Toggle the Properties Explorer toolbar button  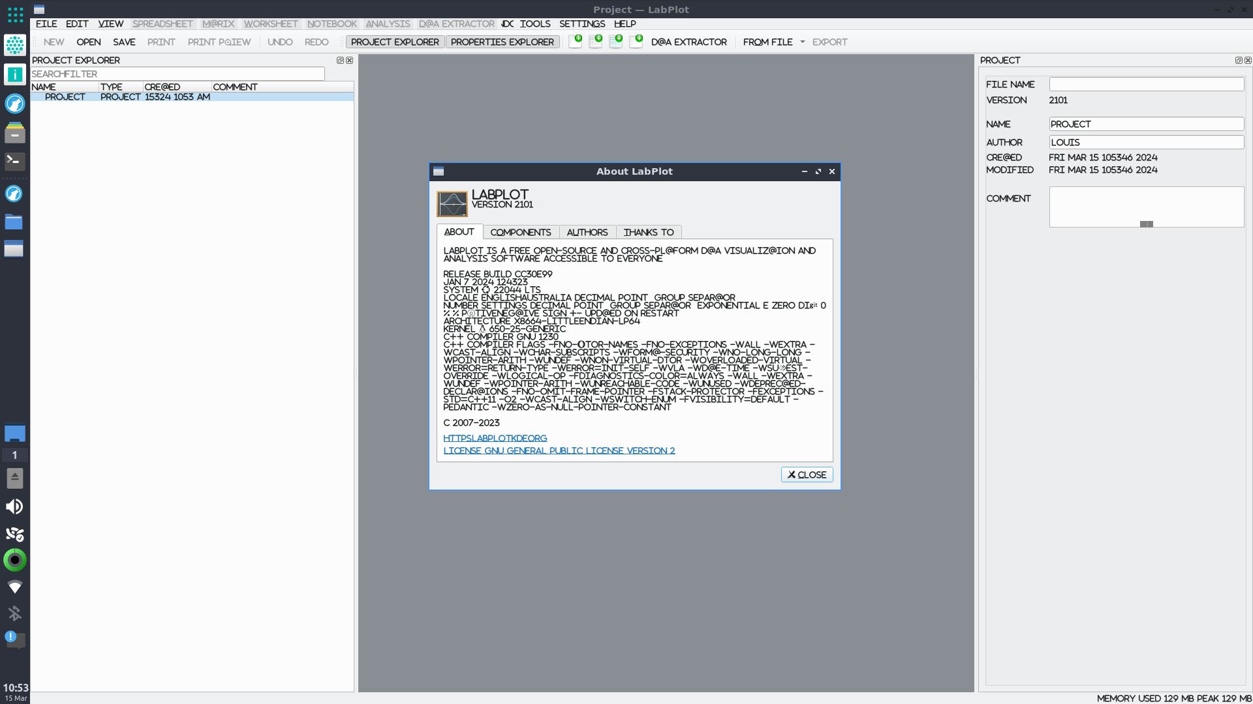[x=502, y=42]
